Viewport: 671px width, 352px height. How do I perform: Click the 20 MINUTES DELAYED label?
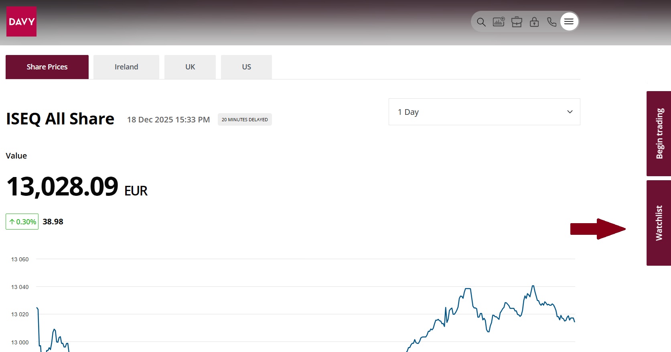pos(245,120)
